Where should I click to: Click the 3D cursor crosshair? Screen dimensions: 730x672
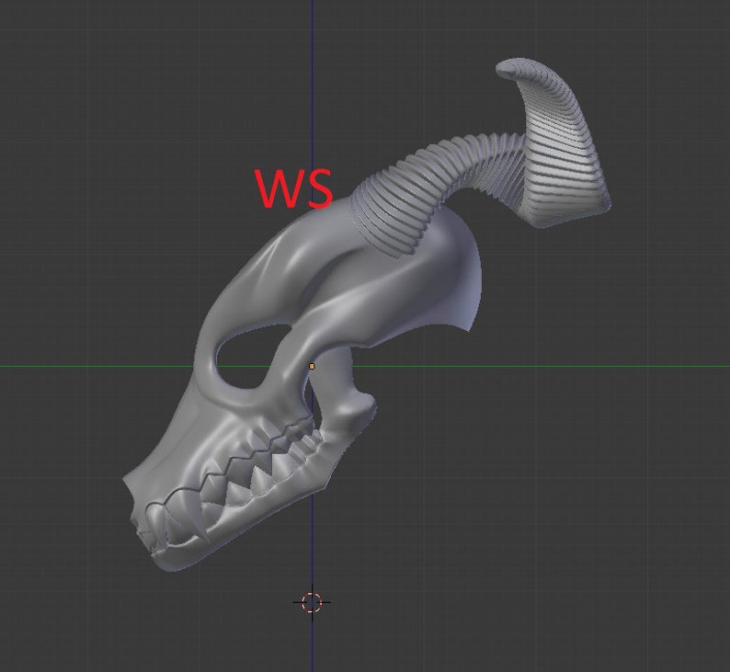(x=312, y=602)
